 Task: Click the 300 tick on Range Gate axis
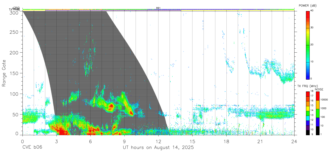[14, 12]
